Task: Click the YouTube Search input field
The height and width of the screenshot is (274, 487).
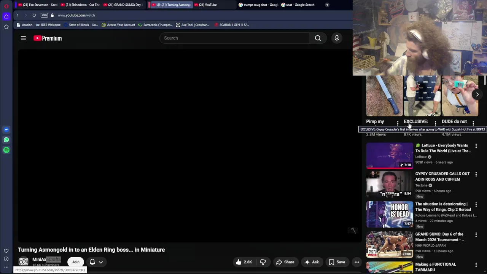Action: (235, 38)
